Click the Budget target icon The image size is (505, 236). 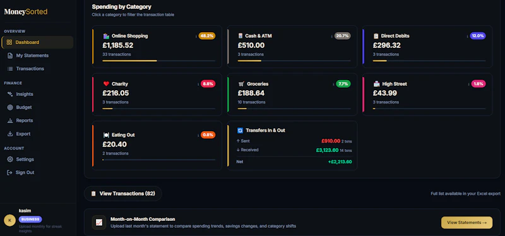[10, 107]
